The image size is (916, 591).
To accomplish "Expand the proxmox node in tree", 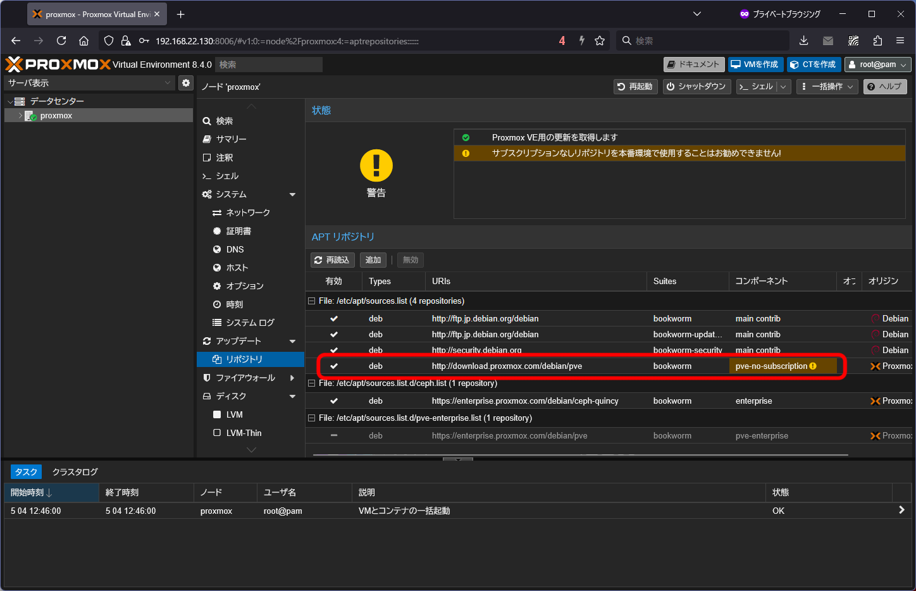I will [20, 116].
